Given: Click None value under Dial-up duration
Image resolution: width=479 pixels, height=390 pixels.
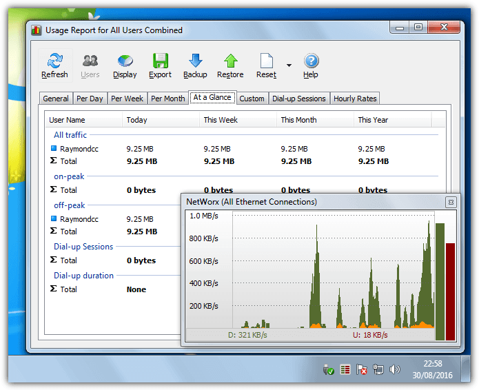Looking at the screenshot, I should (x=136, y=289).
